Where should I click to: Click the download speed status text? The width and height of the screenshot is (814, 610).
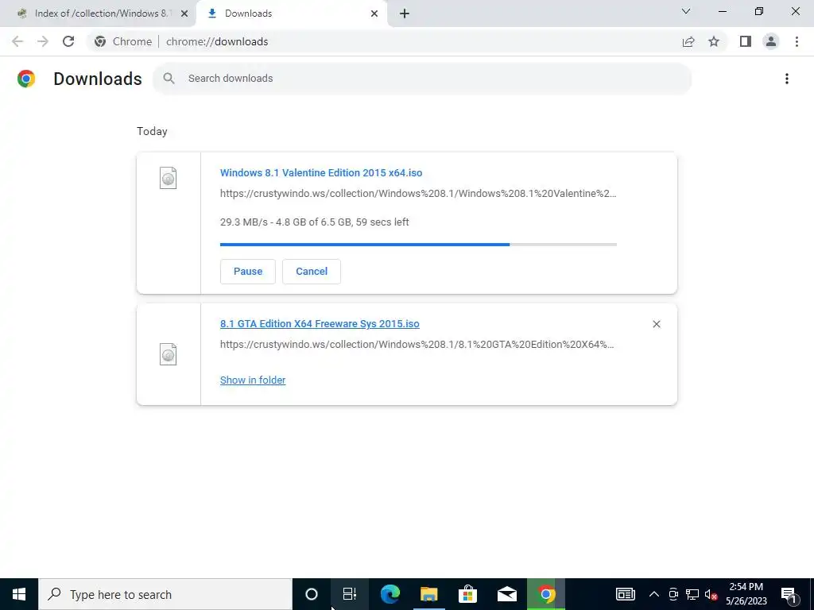tap(315, 222)
